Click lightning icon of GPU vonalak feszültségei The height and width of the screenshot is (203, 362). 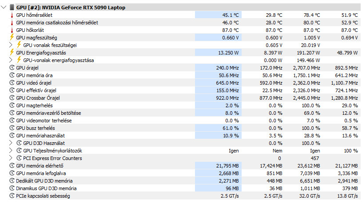click(19, 45)
